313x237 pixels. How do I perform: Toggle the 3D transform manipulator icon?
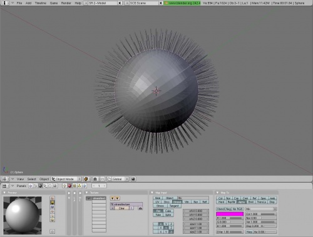pos(102,179)
